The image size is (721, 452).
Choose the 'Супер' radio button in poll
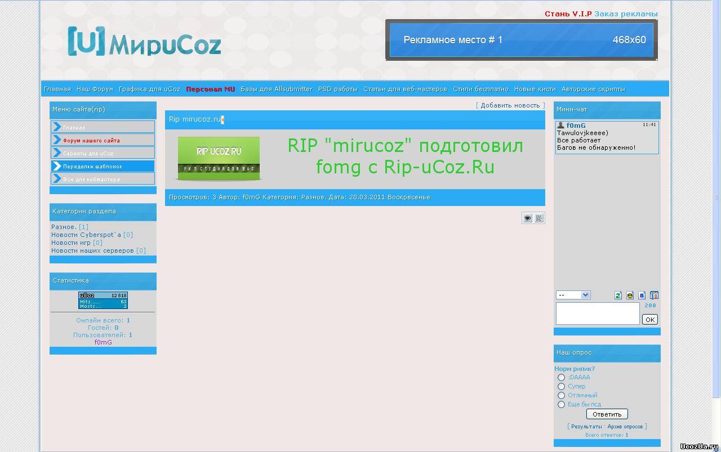click(561, 387)
